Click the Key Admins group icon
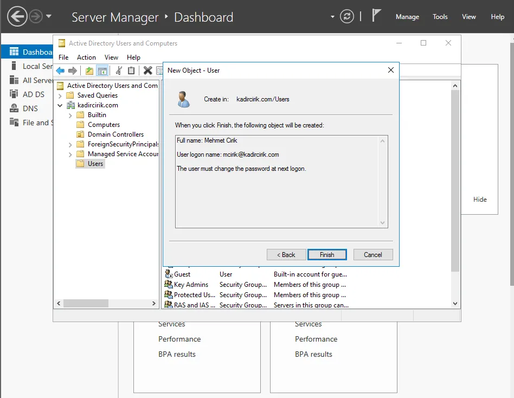Screen dimensions: 514x398 (169, 284)
